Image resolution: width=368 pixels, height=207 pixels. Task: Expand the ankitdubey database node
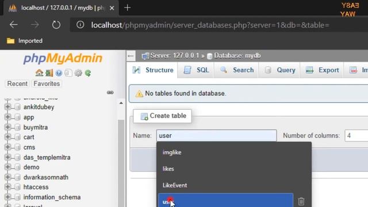(x=7, y=107)
